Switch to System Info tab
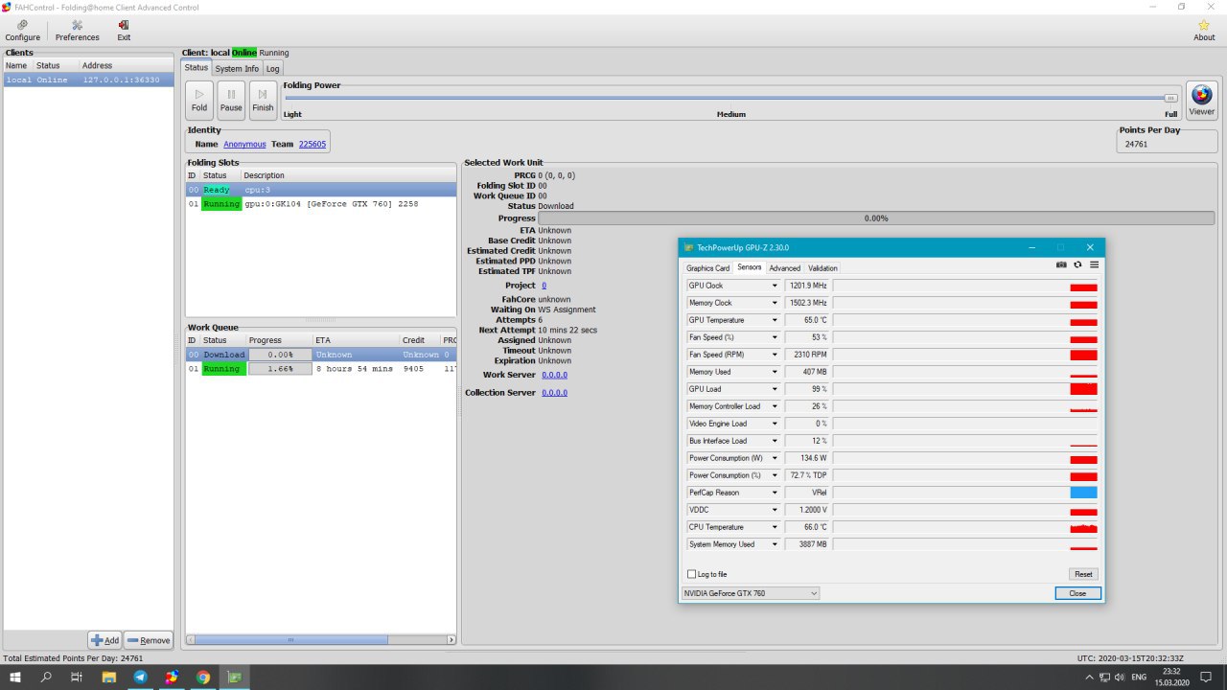 (x=237, y=69)
